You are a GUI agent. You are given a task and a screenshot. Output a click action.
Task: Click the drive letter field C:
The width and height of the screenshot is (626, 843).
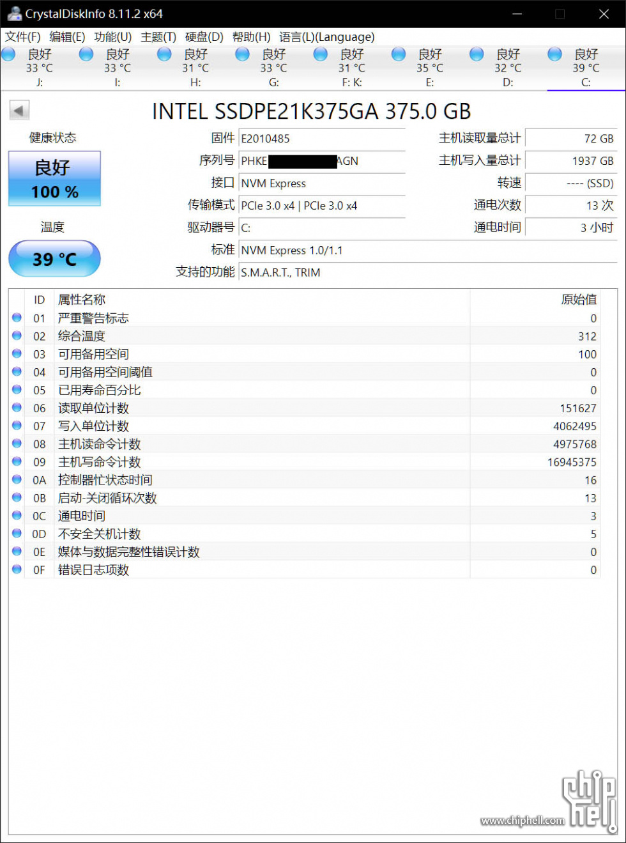[322, 228]
